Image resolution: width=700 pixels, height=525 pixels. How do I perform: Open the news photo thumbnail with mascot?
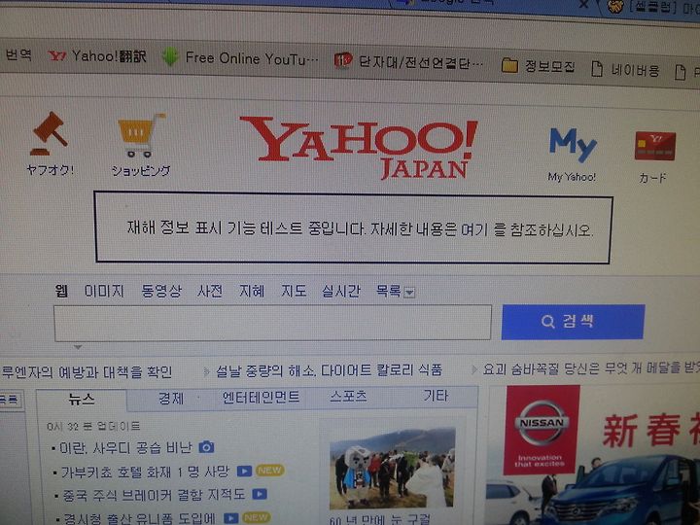[x=393, y=469]
